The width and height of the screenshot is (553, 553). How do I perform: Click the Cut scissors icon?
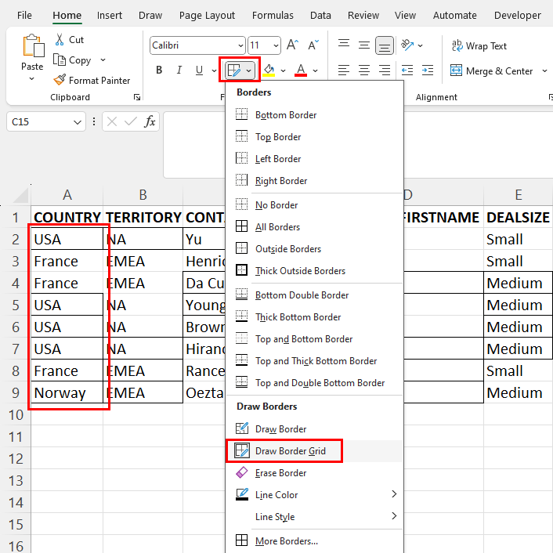click(x=60, y=39)
